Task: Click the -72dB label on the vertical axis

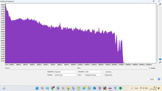Action: [3, 50]
